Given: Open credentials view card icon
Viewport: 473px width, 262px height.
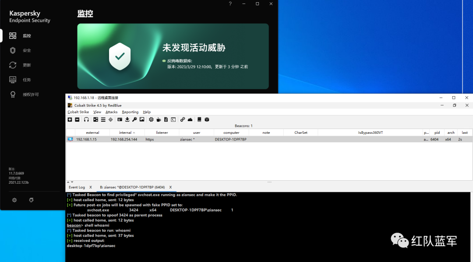Looking at the screenshot, I should pyautogui.click(x=120, y=119).
